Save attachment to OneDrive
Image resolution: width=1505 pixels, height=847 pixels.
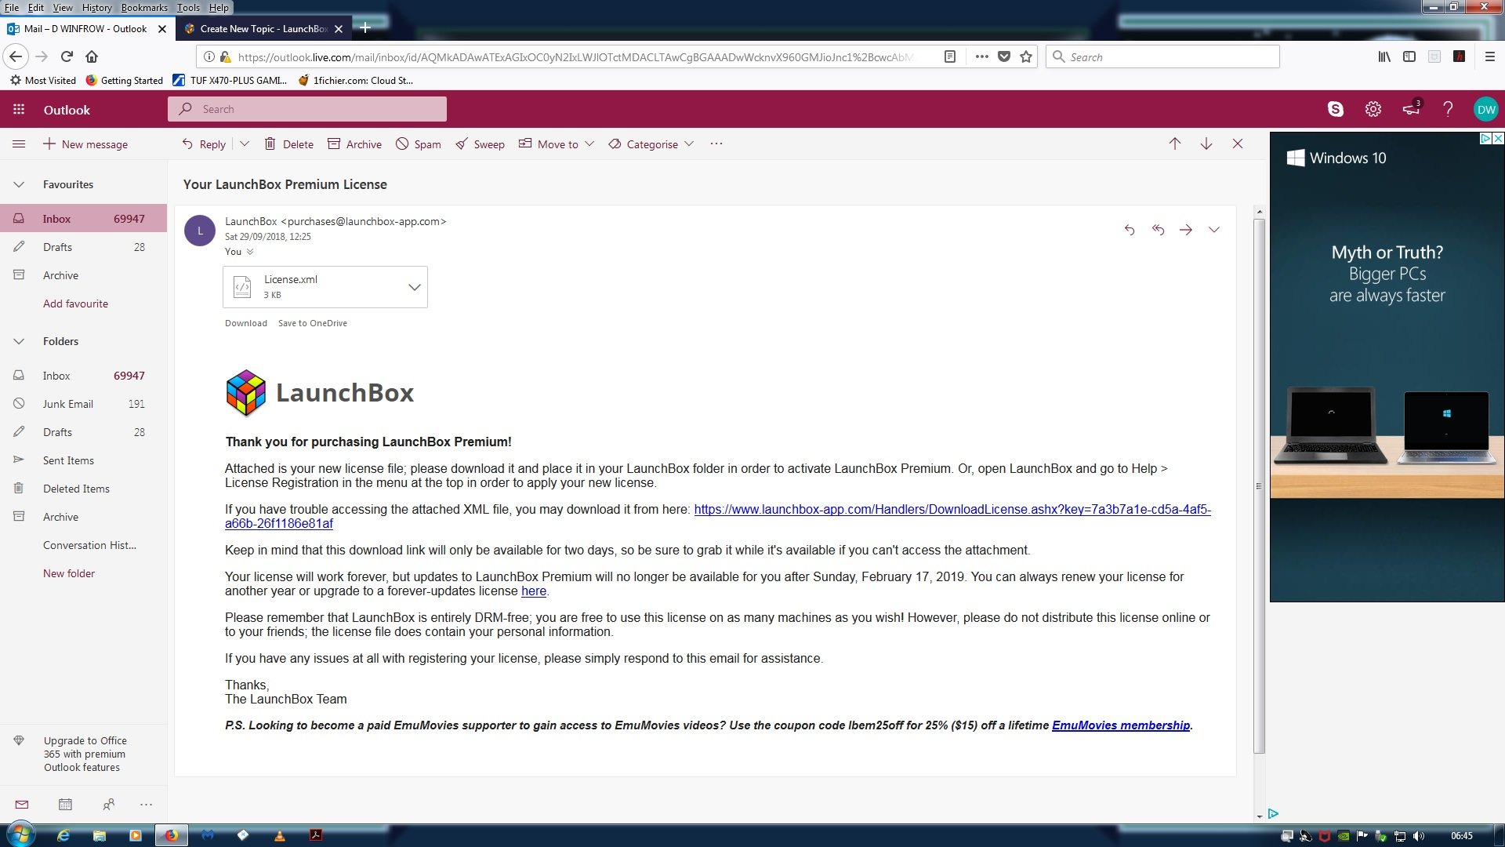(313, 323)
